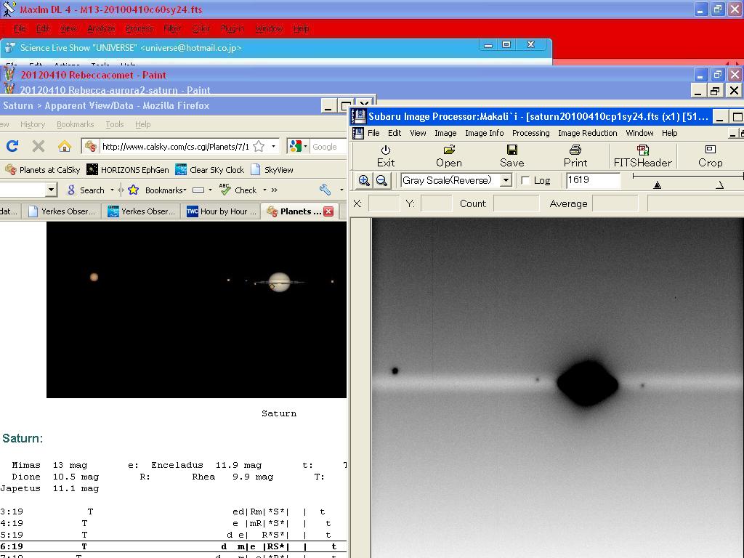This screenshot has height=558, width=744.
Task: Click the Google search box in Firefox
Action: tap(328, 147)
